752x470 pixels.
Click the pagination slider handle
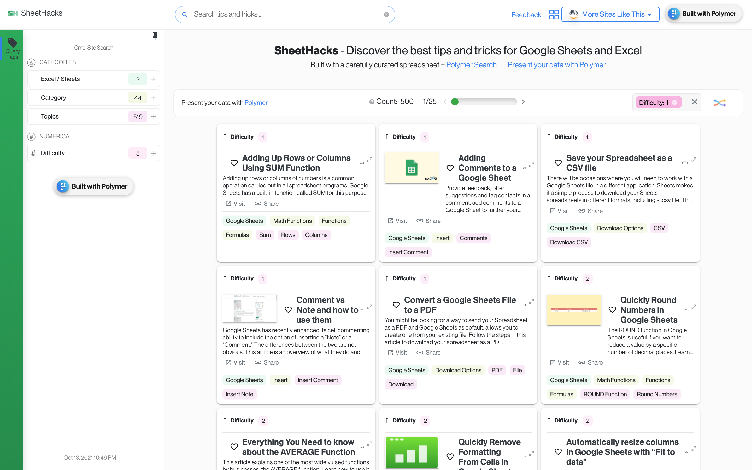pyautogui.click(x=455, y=102)
